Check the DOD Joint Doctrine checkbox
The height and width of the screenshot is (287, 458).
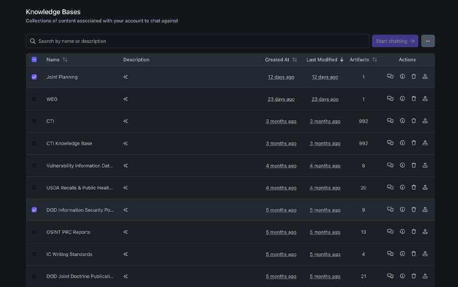click(34, 276)
